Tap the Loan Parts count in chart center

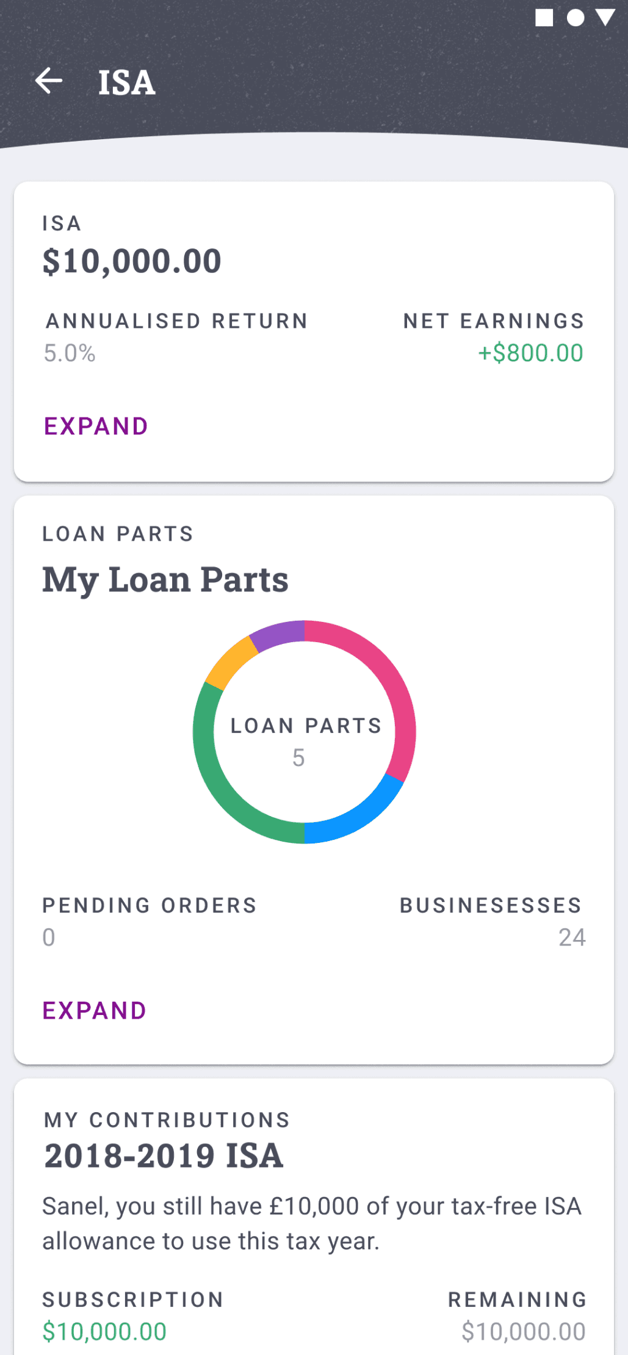[x=298, y=758]
